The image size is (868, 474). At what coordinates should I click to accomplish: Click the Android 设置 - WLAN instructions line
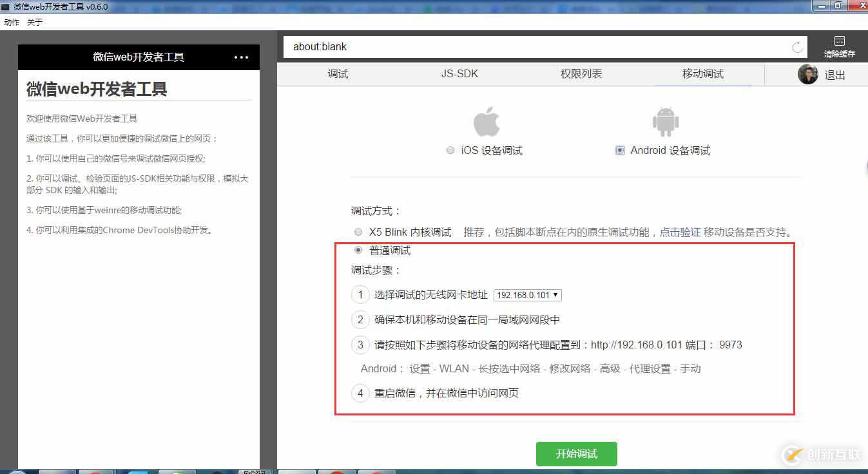tap(530, 369)
